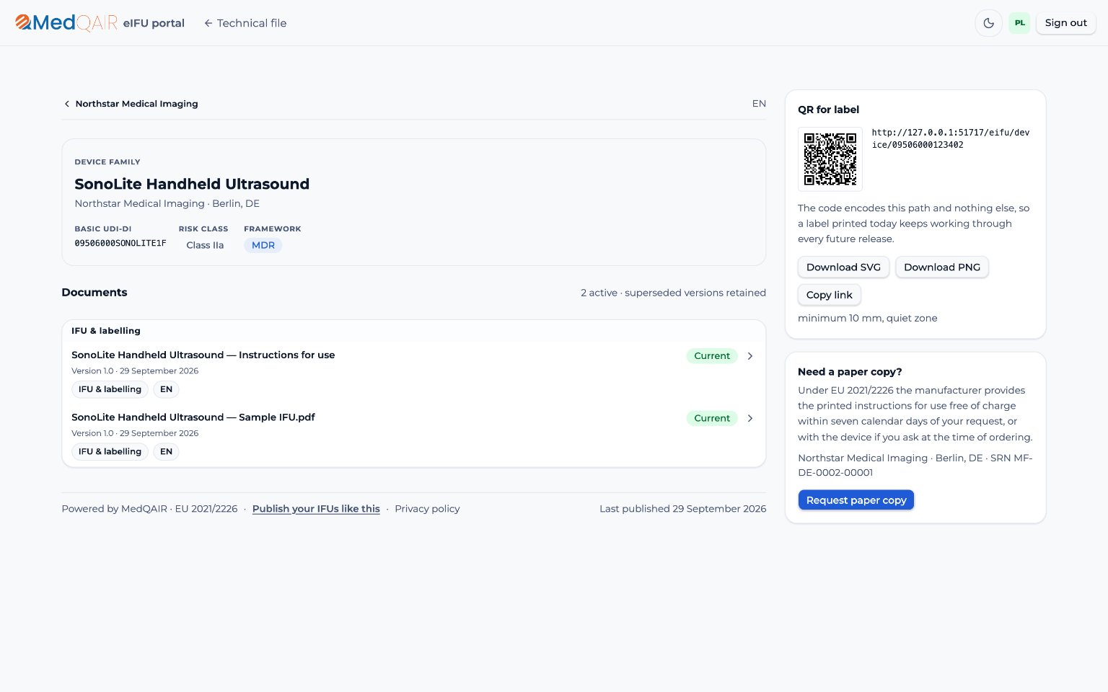
Task: Click the back chevron beside Northstar Medical Imaging
Action: tap(67, 104)
